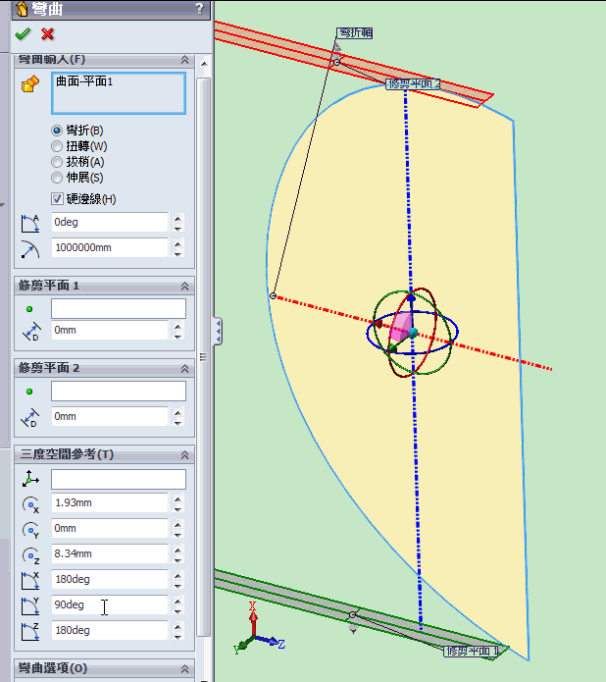Viewport: 606px width, 682px height.
Task: Click the 彎曲 feature icon in title
Action: [x=22, y=8]
